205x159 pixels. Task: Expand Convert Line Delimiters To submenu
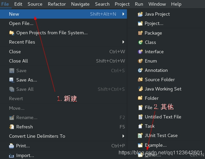(123, 136)
